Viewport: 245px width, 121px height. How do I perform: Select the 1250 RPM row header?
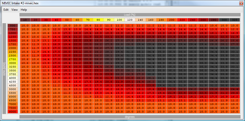(13, 37)
